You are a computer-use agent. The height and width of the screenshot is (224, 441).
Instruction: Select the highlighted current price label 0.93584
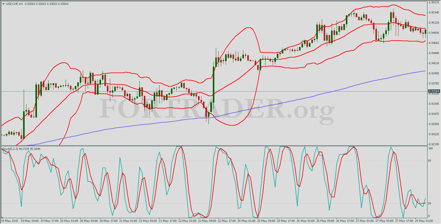point(434,91)
